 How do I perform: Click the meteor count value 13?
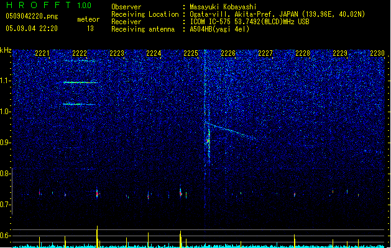pos(90,29)
